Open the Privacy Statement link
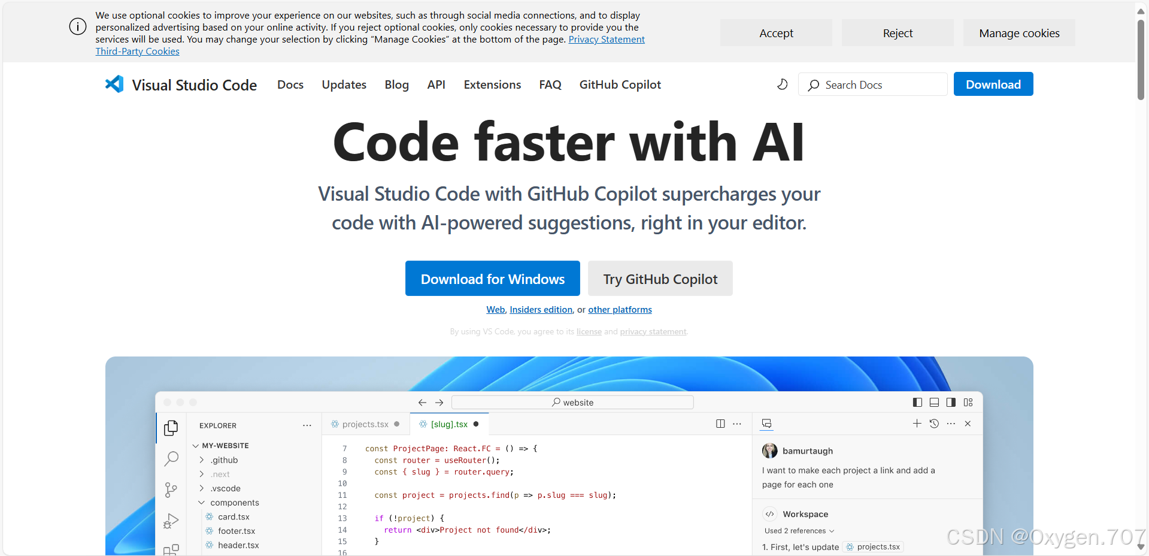 (x=607, y=40)
